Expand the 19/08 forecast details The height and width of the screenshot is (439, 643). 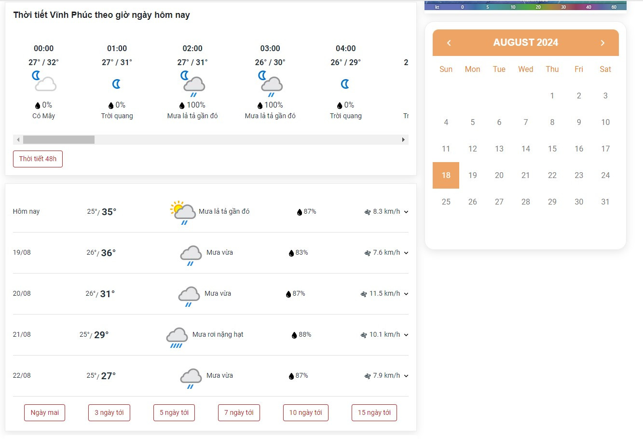406,253
